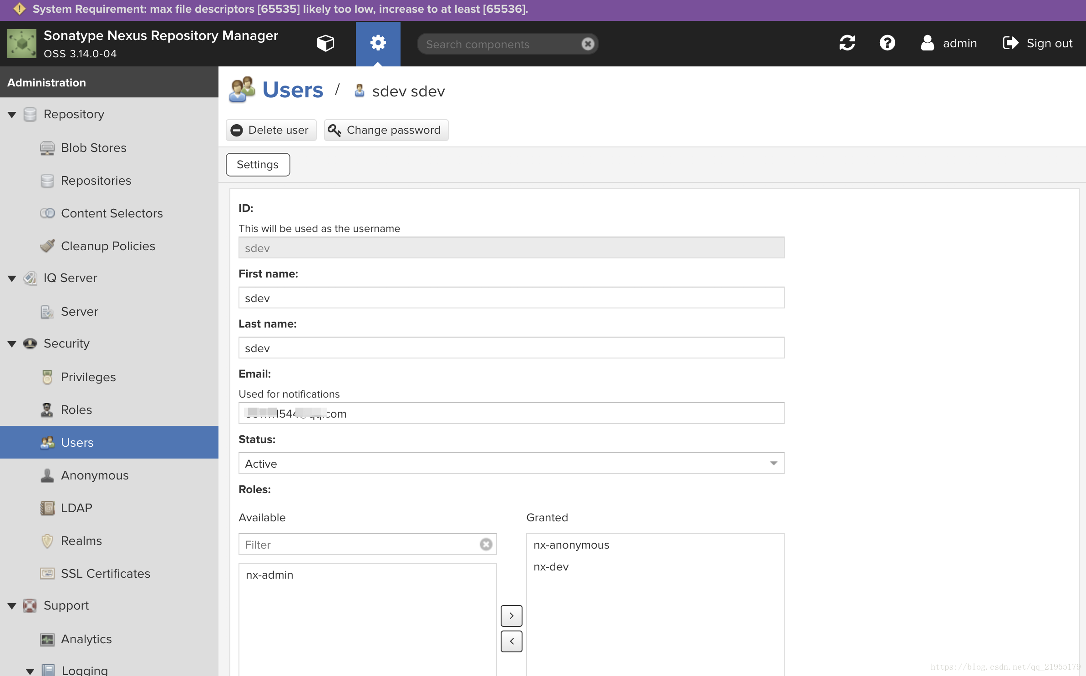1086x676 pixels.
Task: Open the Browse cube icon
Action: (325, 44)
